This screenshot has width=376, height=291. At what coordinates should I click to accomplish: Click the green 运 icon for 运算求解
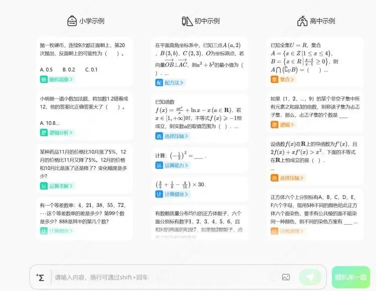pos(44,186)
